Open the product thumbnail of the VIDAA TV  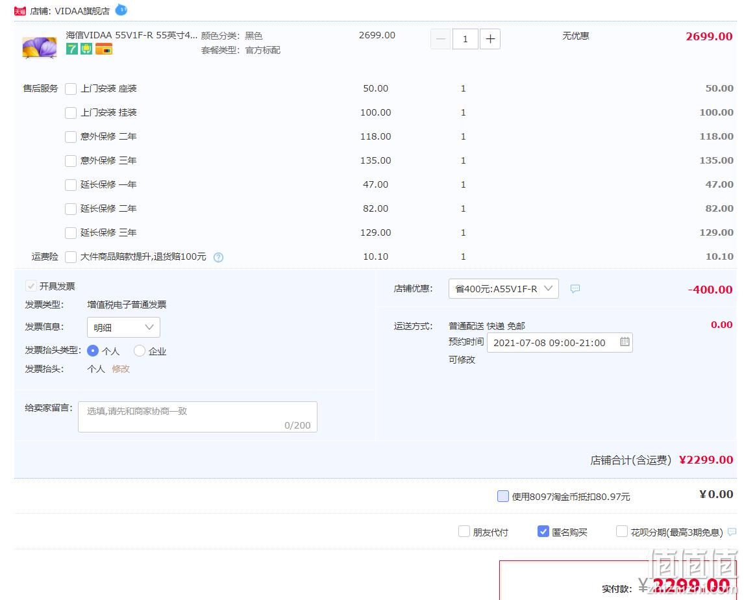pyautogui.click(x=40, y=47)
